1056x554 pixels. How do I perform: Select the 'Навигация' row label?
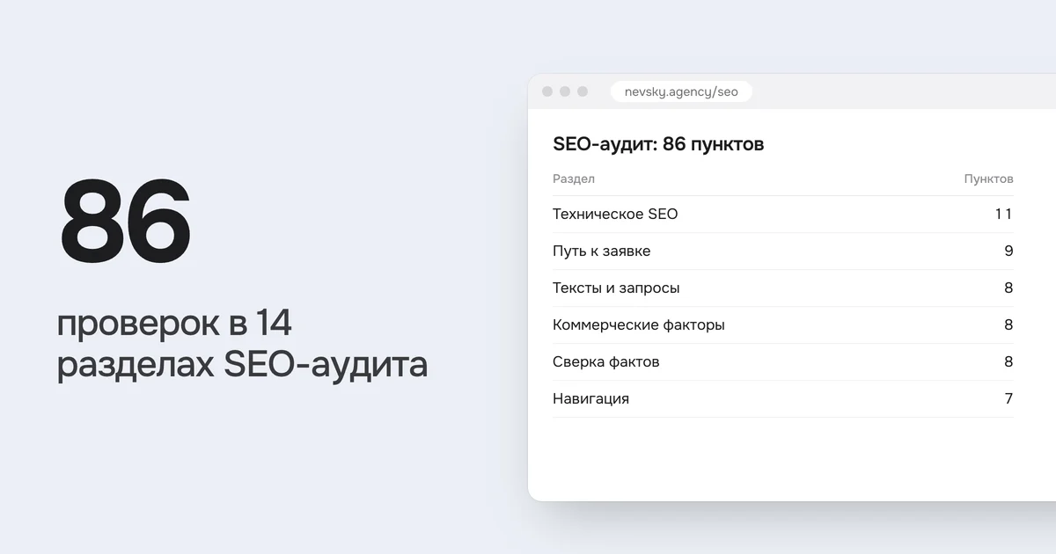click(x=590, y=398)
